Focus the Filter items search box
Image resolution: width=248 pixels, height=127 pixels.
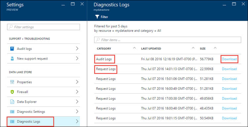(168, 40)
